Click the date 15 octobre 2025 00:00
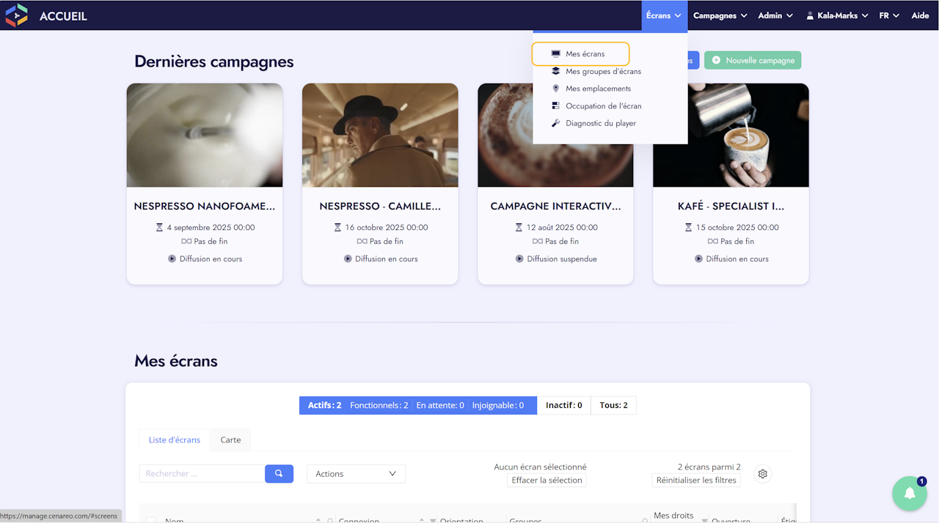This screenshot has height=523, width=939. pos(737,228)
